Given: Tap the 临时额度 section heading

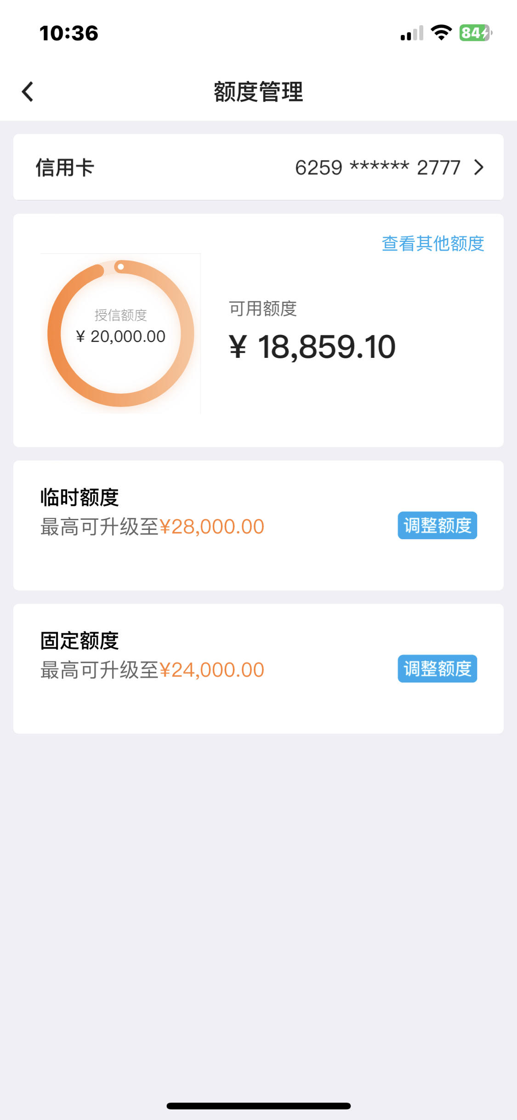Looking at the screenshot, I should point(80,497).
